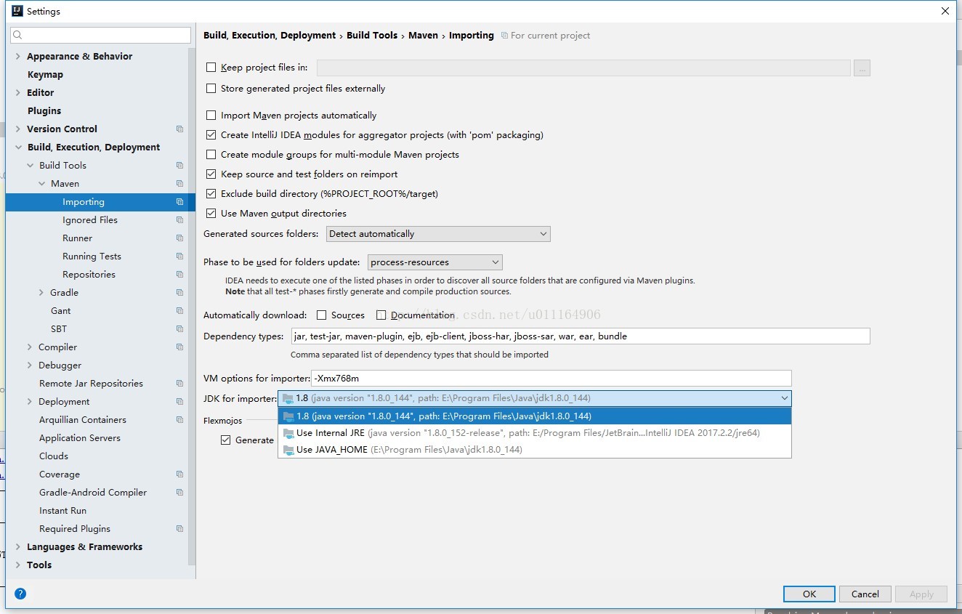Click Maven in the breadcrumb path

coord(423,35)
